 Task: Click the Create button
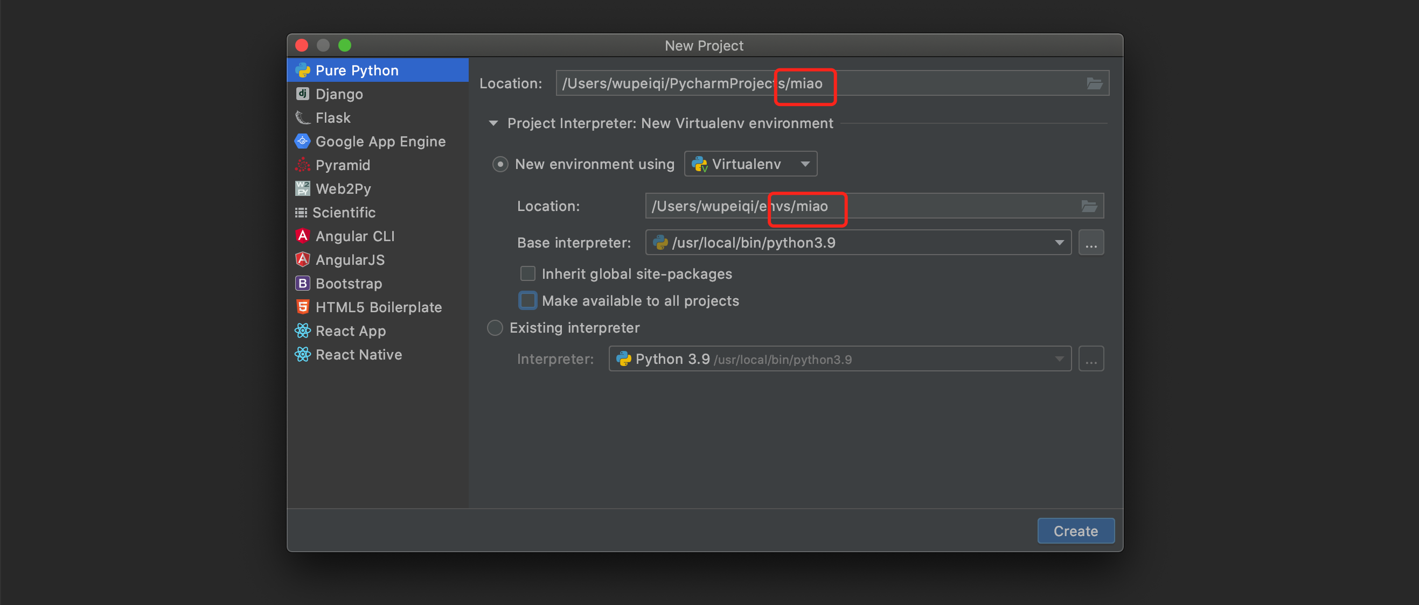tap(1075, 530)
